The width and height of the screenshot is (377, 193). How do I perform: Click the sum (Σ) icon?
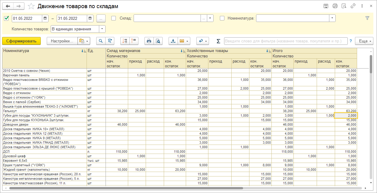[218, 41]
